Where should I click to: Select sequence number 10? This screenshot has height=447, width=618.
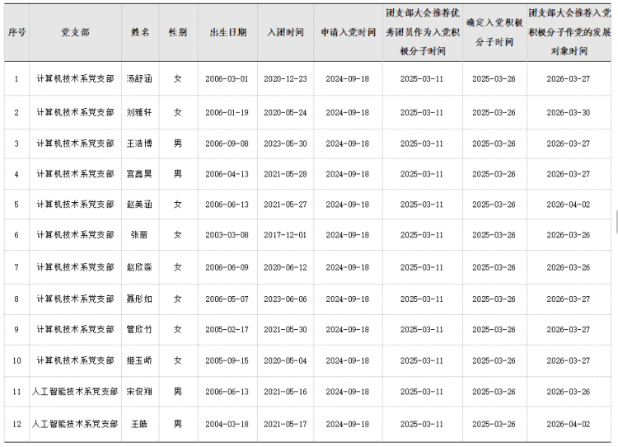pyautogui.click(x=16, y=360)
